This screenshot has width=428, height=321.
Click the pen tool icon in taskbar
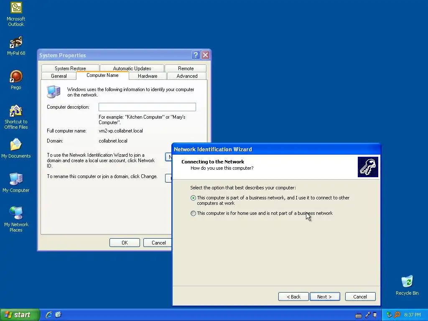368,315
